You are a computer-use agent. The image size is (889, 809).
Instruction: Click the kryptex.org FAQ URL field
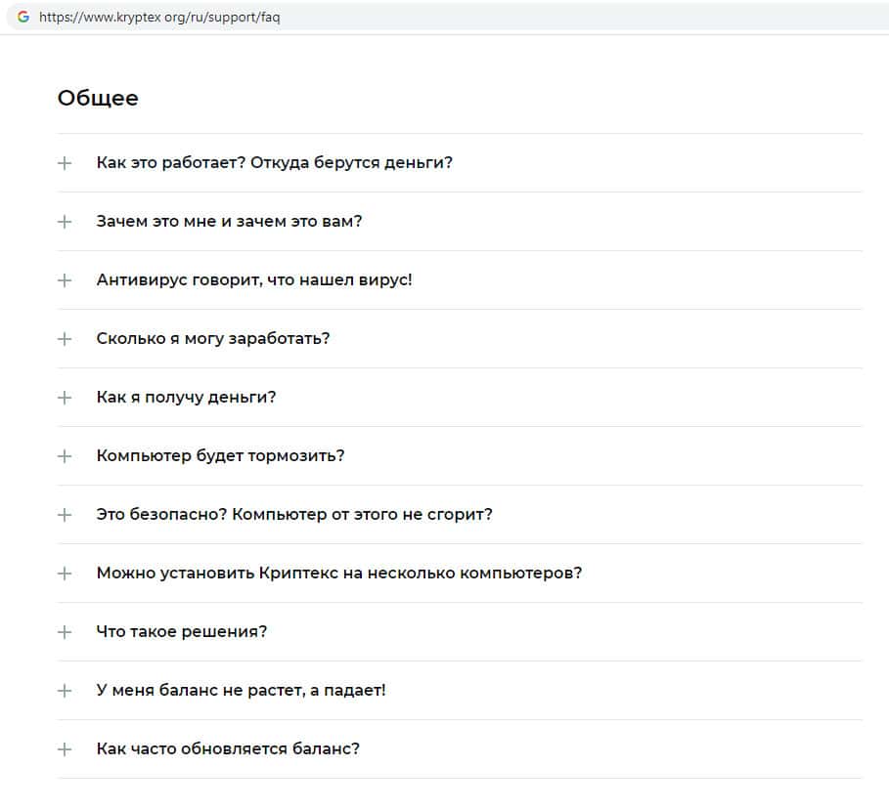click(159, 18)
